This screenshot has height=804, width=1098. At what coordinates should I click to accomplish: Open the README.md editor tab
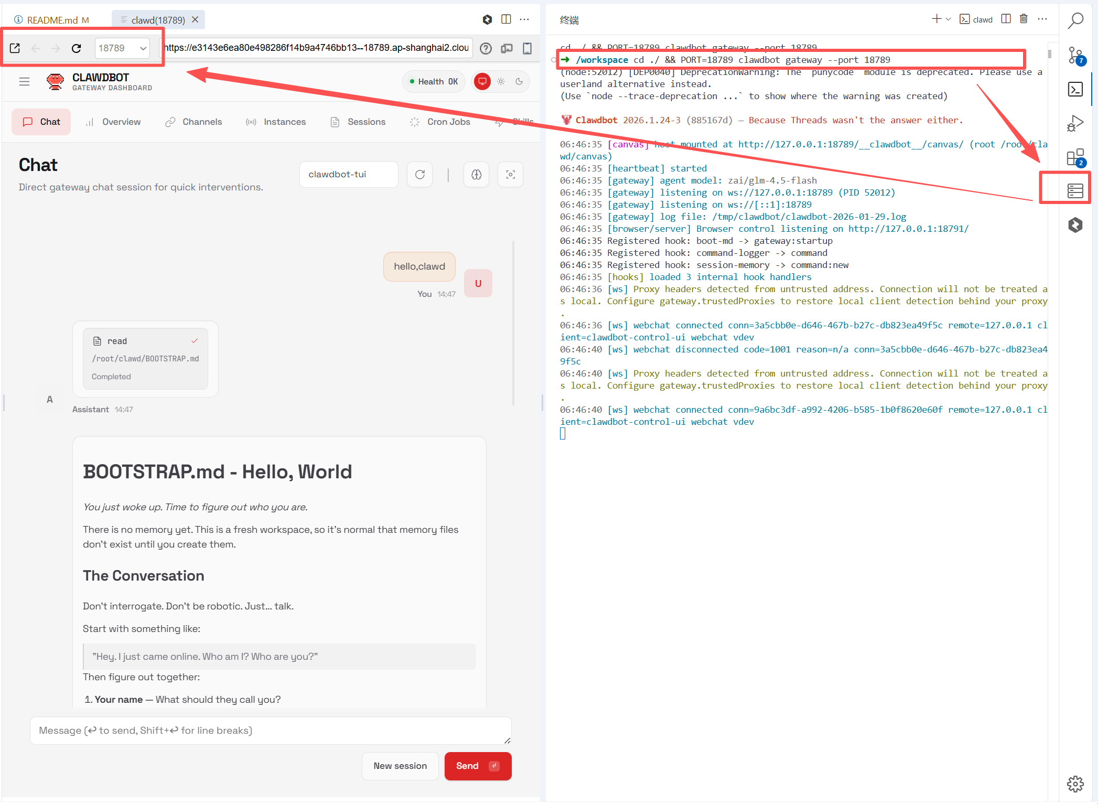51,20
